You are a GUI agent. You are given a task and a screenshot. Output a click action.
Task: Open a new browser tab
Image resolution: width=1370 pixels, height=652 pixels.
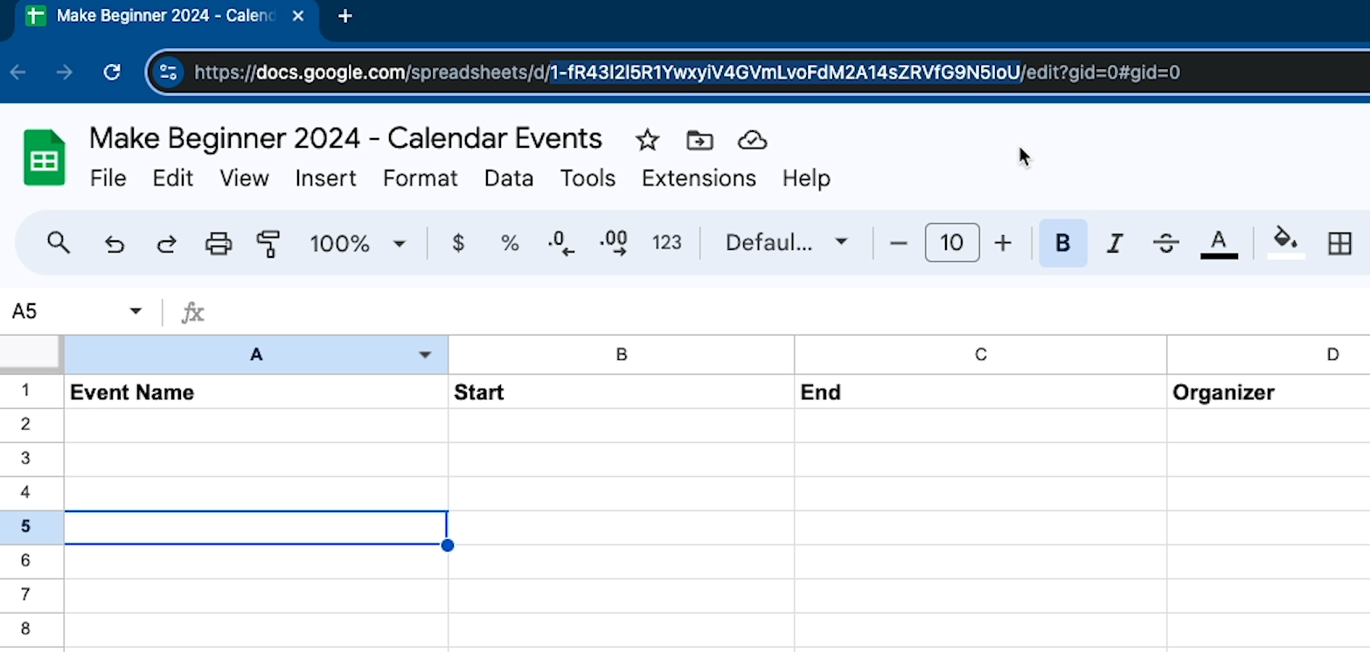coord(345,16)
